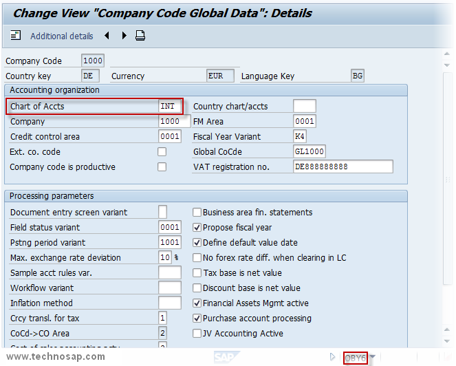
Task: Toggle Define default value date checkbox
Action: [x=197, y=243]
